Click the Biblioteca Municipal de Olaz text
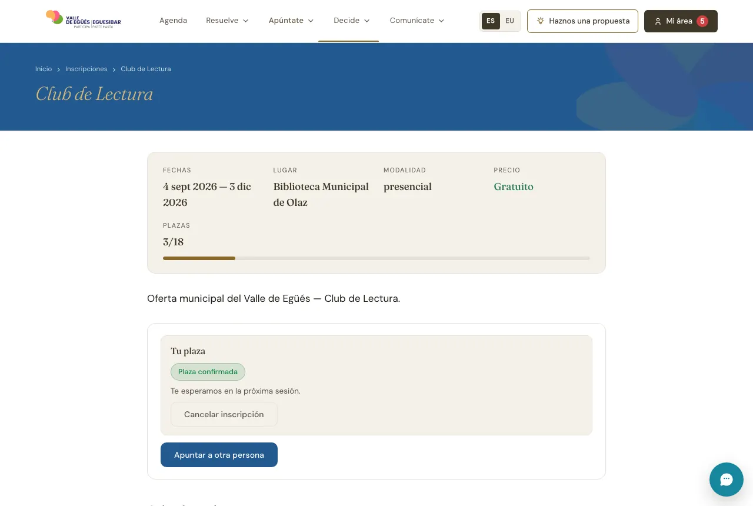 point(321,194)
